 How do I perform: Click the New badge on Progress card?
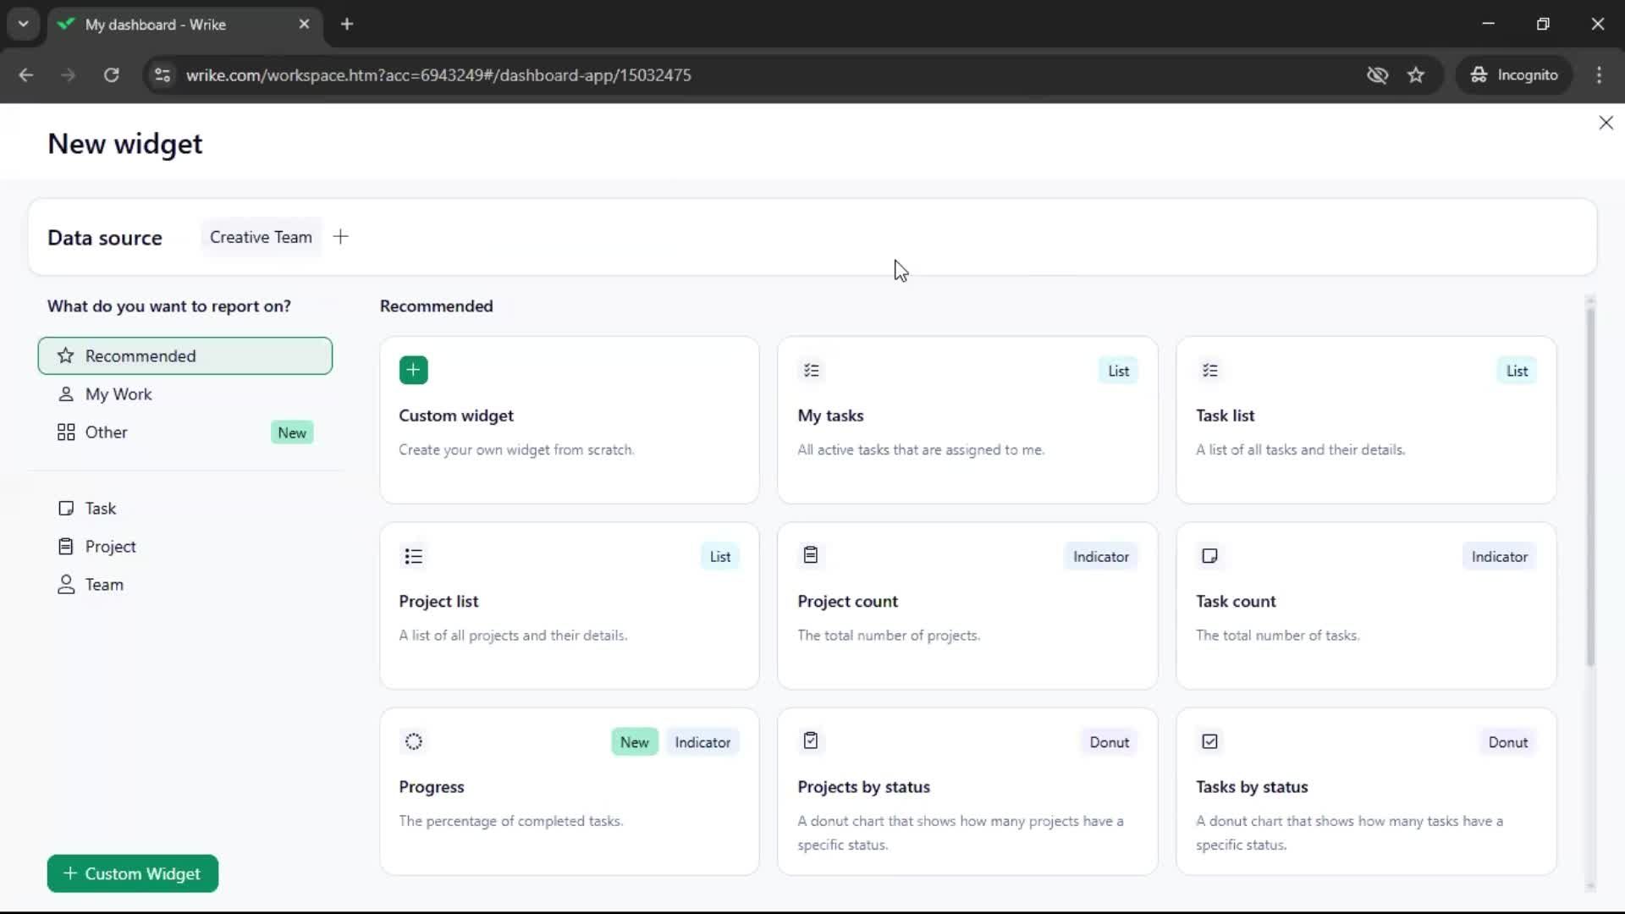coord(634,742)
